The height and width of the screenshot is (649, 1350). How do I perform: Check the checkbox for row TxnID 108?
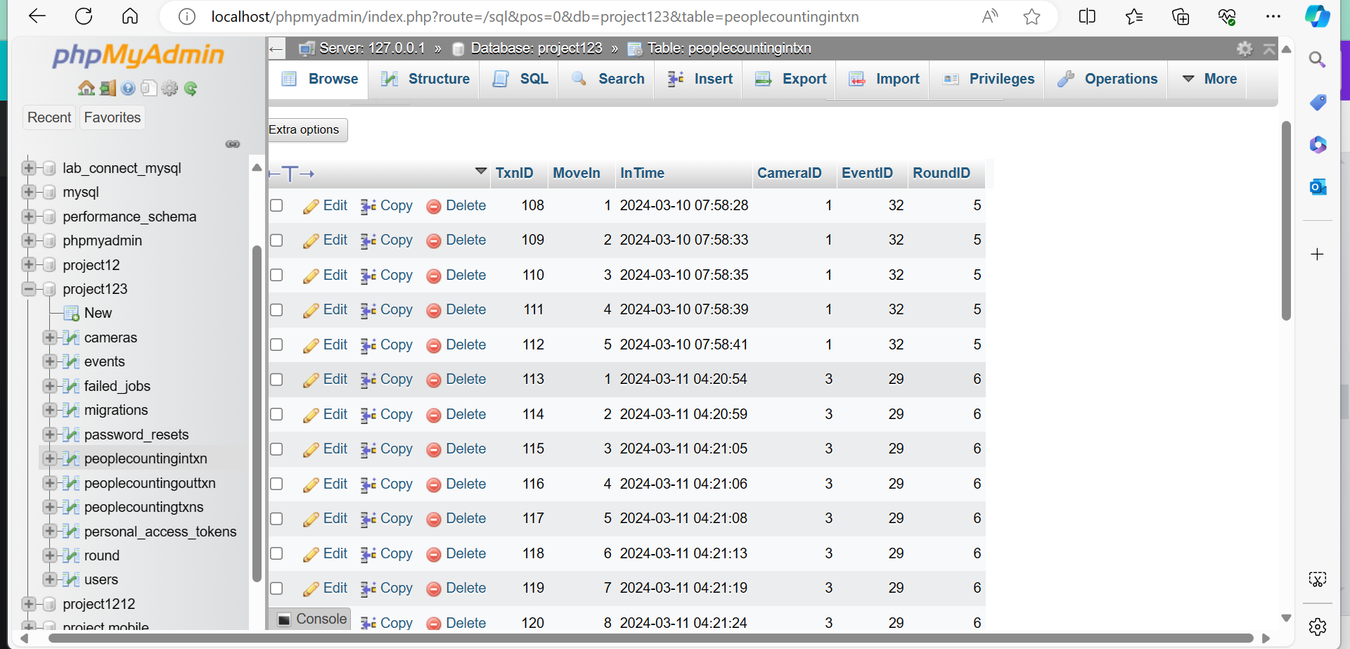(276, 205)
